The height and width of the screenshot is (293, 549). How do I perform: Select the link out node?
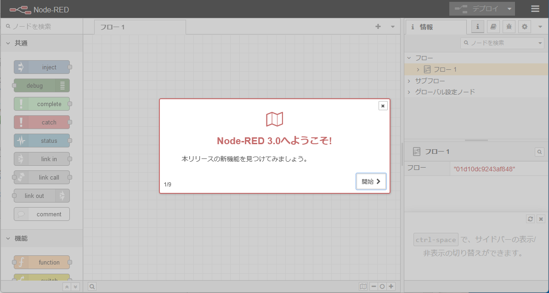42,196
